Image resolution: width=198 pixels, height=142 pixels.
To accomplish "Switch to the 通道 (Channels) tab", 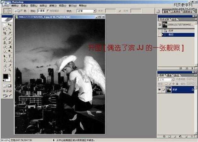I will click(169, 75).
